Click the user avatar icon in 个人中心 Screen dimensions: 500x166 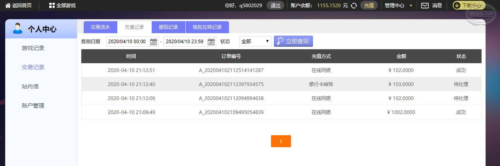18,28
